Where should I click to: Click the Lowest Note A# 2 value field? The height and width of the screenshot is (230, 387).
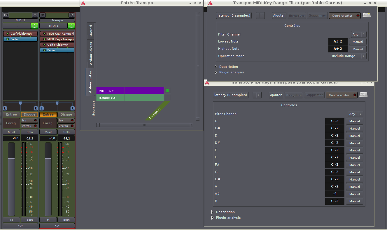(x=338, y=41)
